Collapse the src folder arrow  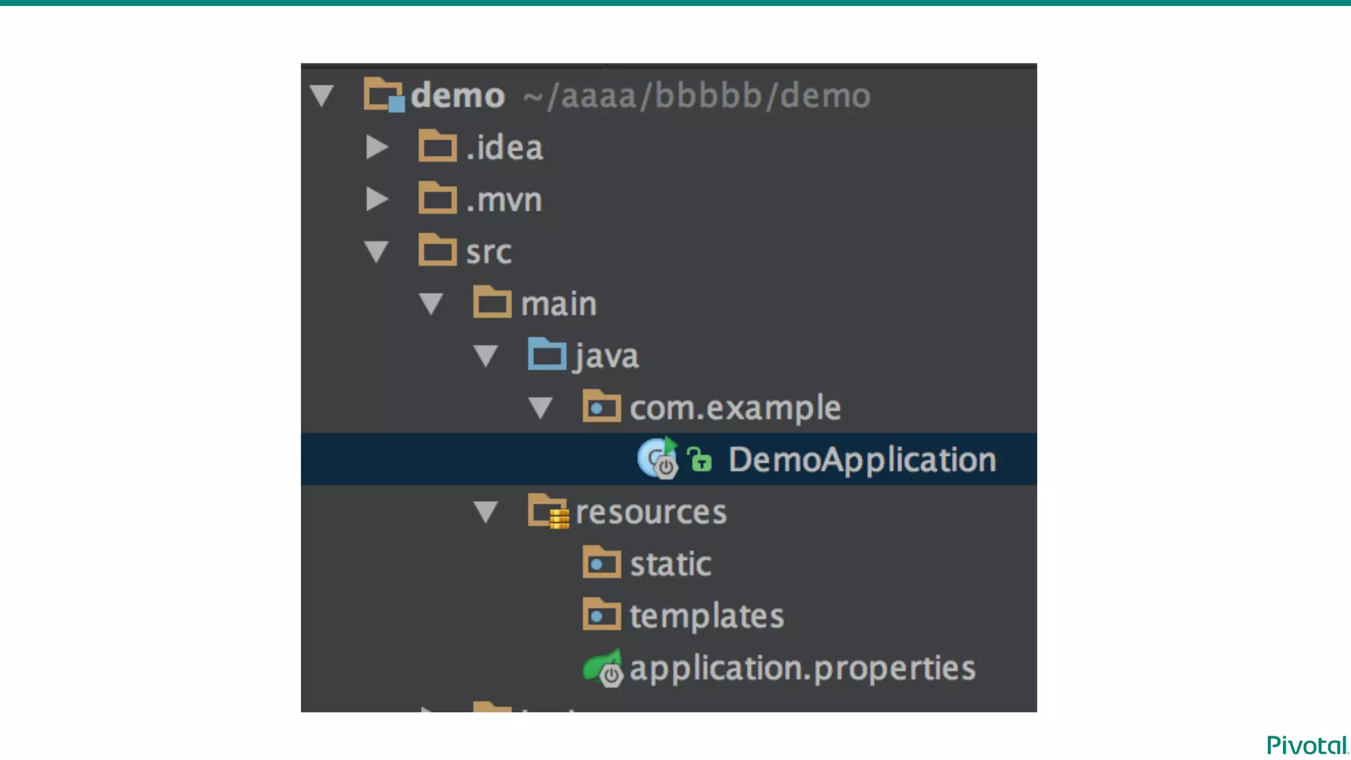point(377,251)
